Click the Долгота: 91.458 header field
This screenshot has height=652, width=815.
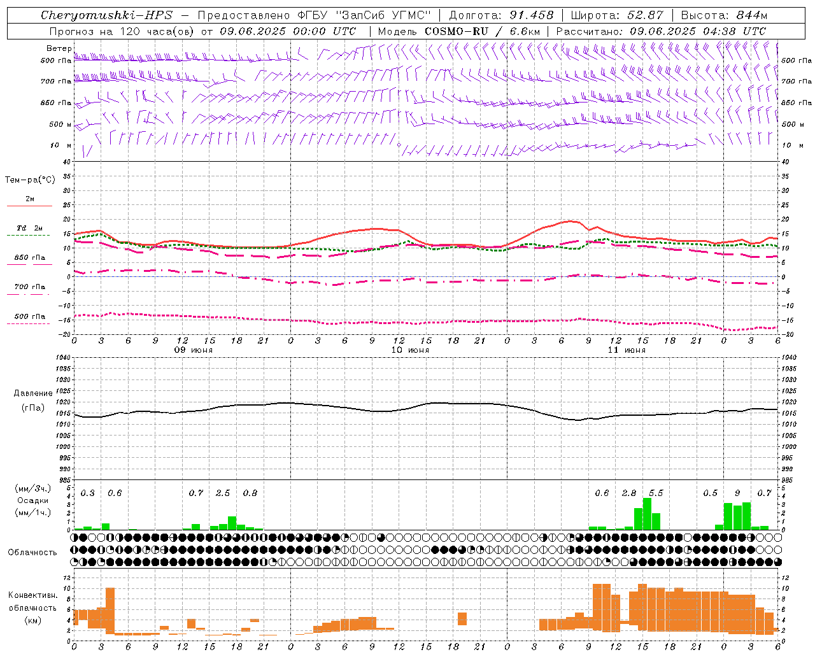501,15
